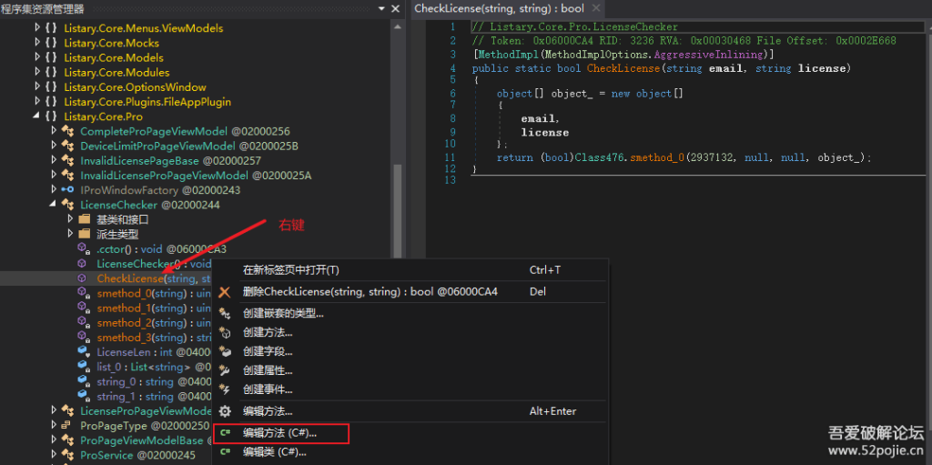Viewport: 932px width, 465px height.
Task: Click the cube icon beside 创建方法
Action: pos(225,332)
